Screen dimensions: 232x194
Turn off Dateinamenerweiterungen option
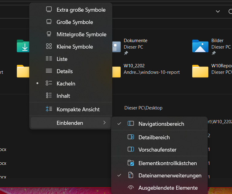[159, 176]
